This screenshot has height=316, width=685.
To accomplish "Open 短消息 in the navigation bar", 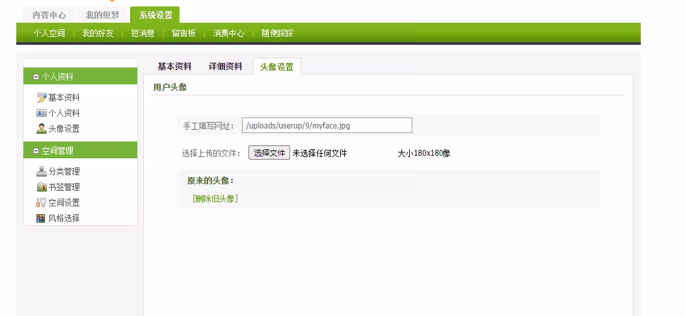I will [x=142, y=33].
